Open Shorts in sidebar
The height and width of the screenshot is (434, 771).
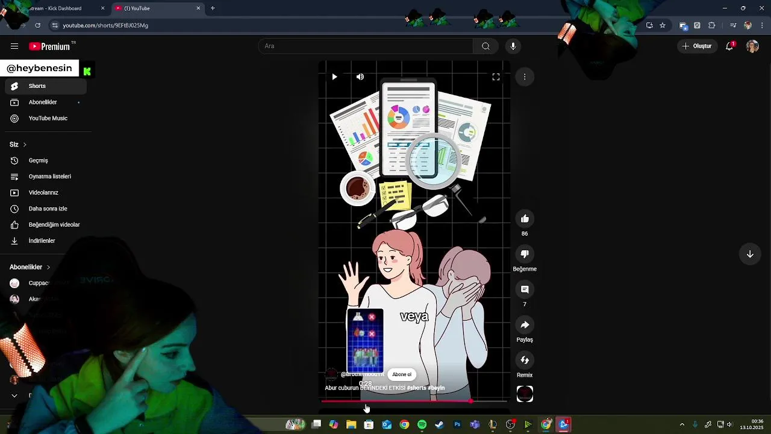(x=46, y=86)
